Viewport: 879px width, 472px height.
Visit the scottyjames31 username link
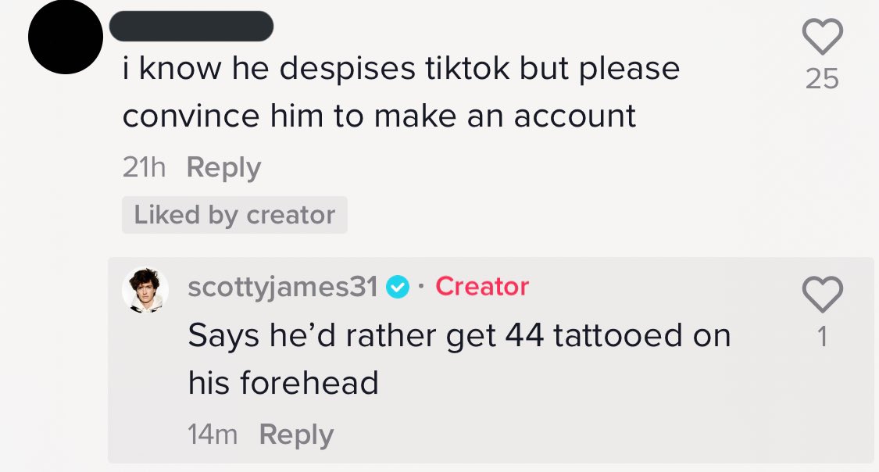pyautogui.click(x=283, y=287)
